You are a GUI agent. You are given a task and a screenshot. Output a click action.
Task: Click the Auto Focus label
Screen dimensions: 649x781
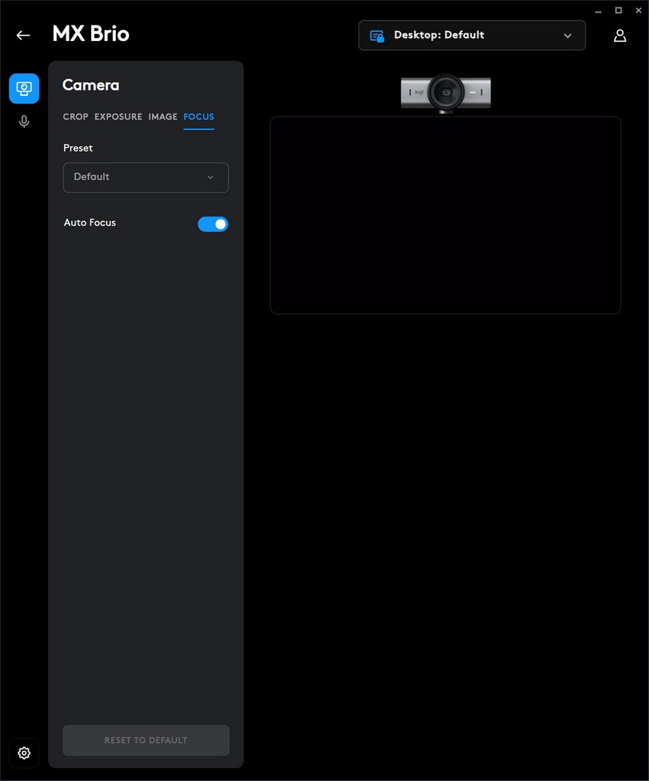point(90,223)
